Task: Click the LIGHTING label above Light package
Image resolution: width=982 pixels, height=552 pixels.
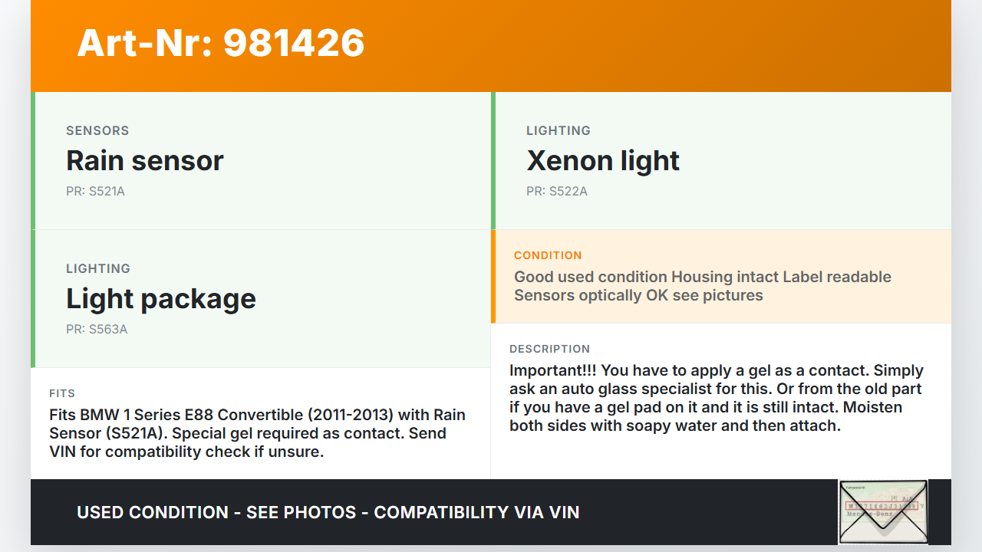Action: point(98,268)
